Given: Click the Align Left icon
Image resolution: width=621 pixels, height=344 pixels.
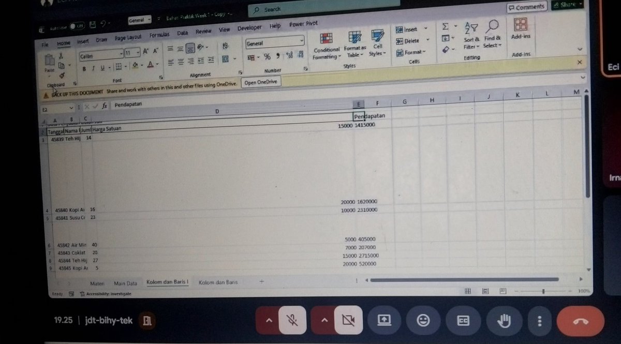Looking at the screenshot, I should click(x=170, y=63).
